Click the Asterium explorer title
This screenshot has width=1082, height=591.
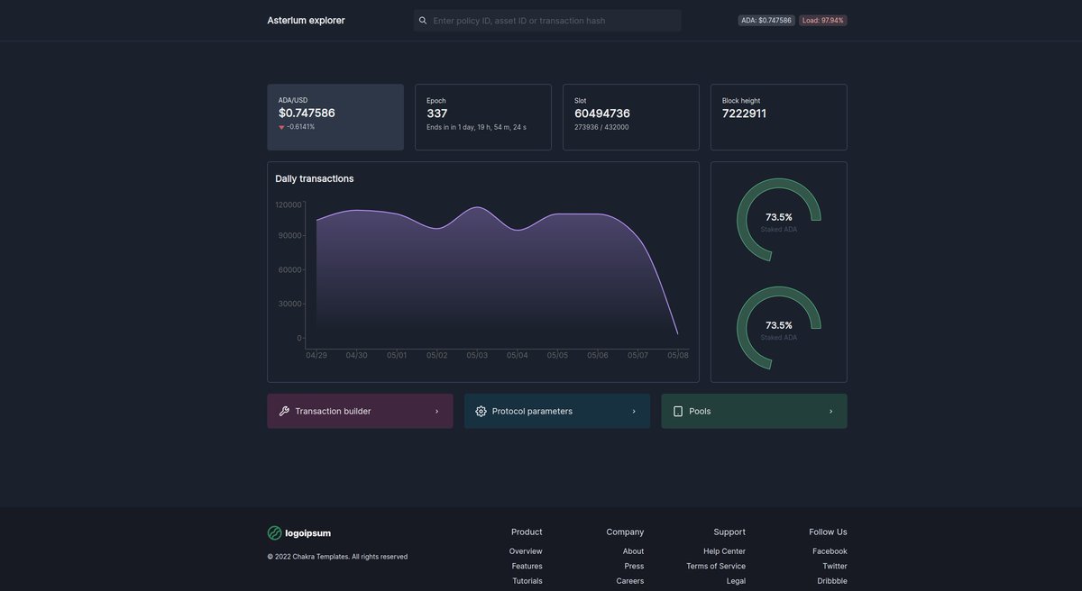click(306, 21)
